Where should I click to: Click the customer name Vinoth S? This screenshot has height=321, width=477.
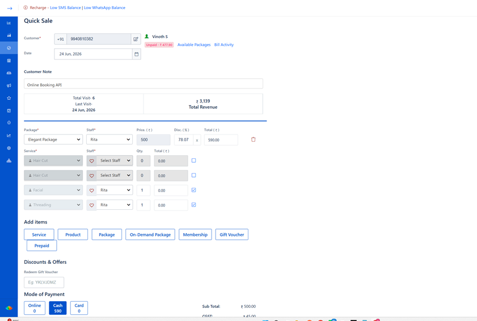[x=160, y=36]
